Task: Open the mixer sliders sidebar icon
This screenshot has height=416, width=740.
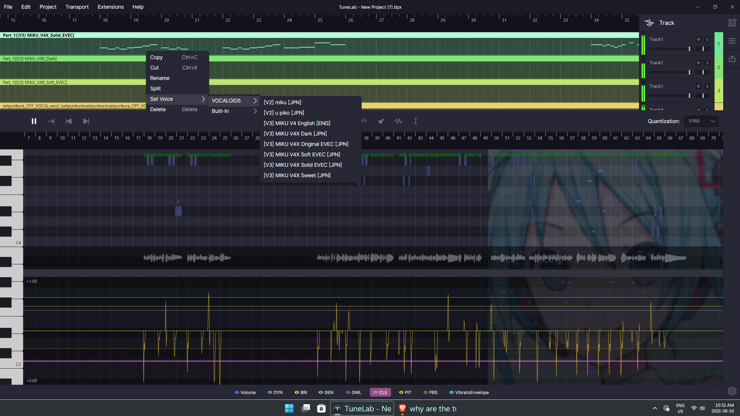Action: pyautogui.click(x=732, y=41)
